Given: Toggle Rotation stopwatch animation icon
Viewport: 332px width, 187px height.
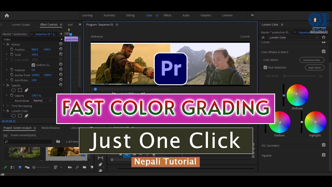Looking at the screenshot, I should tap(12, 70).
